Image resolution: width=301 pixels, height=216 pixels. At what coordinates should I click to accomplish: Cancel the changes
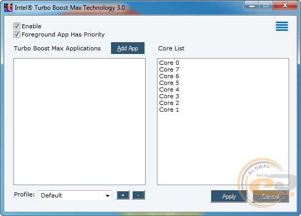[271, 196]
